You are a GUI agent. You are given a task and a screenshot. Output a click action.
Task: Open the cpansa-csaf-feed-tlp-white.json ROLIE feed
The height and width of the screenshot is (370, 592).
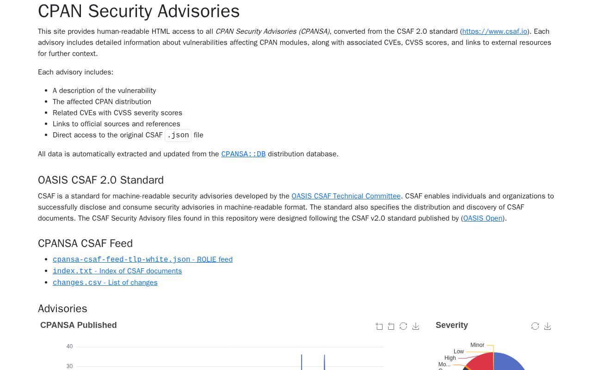142,259
